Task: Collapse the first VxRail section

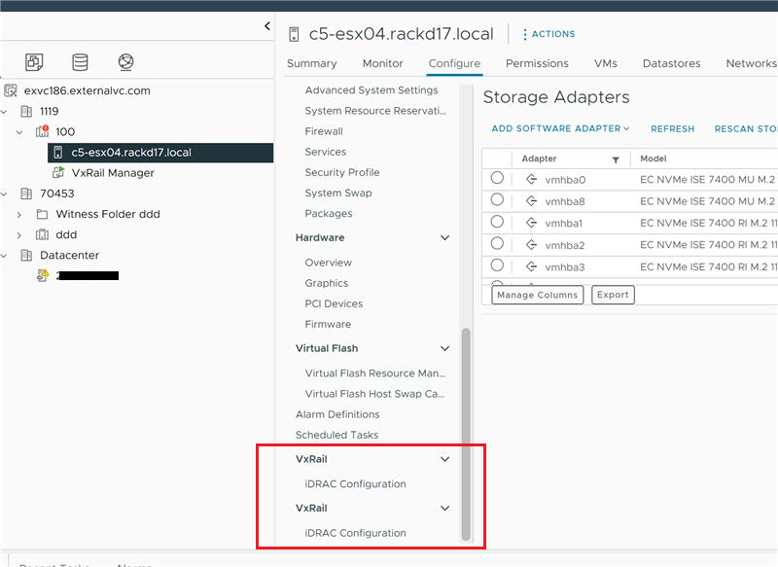Action: point(445,458)
